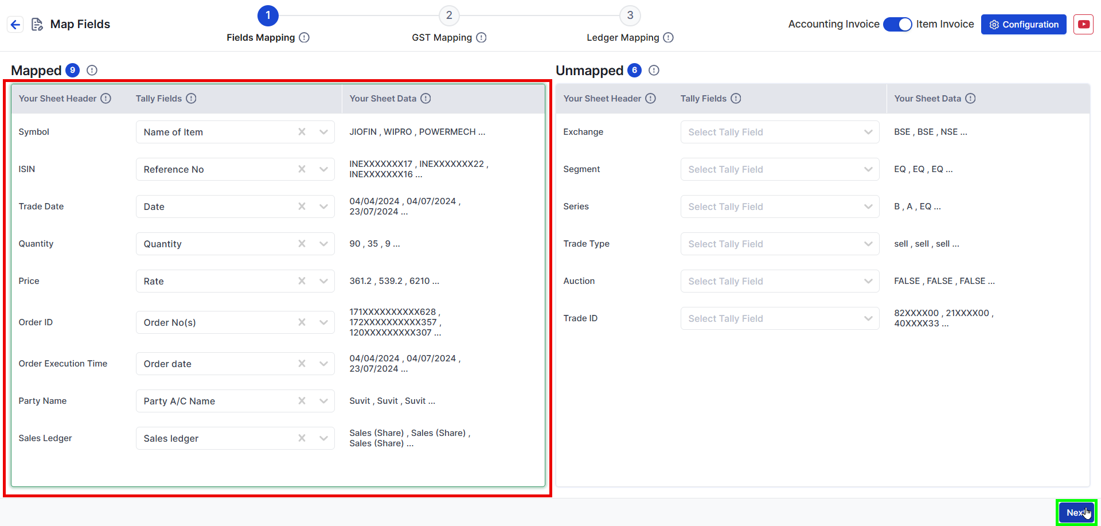Open the Configuration button

pyautogui.click(x=1024, y=24)
